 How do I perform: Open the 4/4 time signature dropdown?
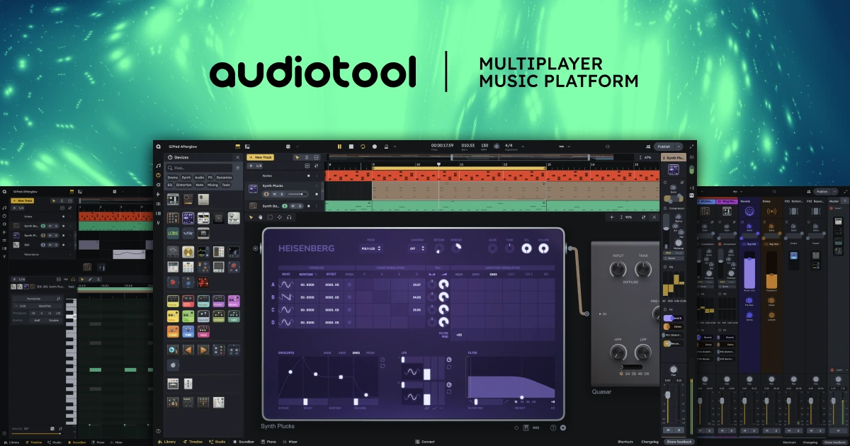pos(523,147)
